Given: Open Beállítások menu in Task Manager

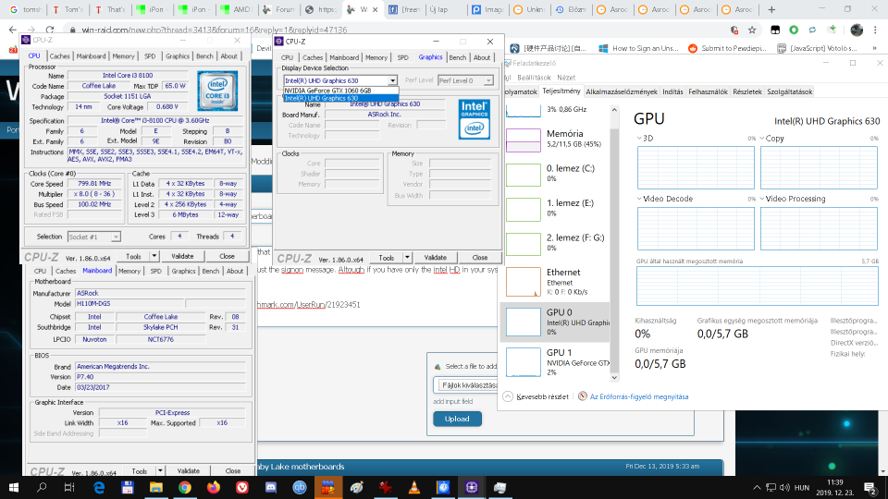Looking at the screenshot, I should click(x=534, y=78).
